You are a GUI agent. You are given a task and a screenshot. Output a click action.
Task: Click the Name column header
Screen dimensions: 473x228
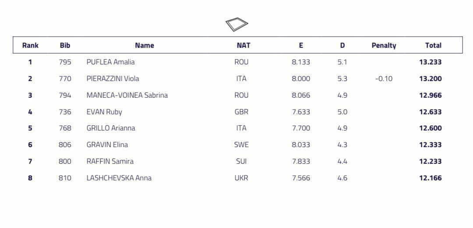[x=144, y=45]
